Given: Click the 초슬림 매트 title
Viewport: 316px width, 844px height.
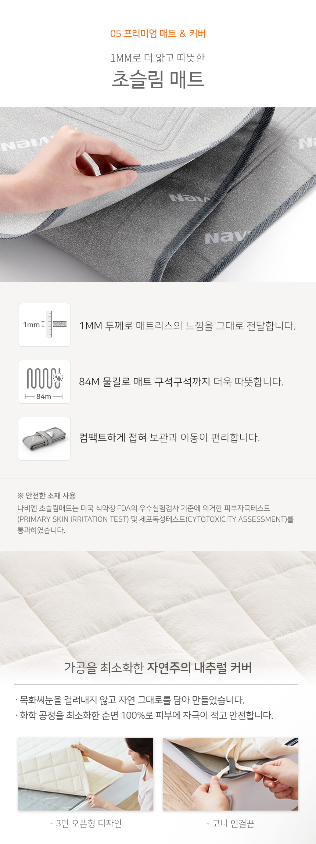Looking at the screenshot, I should (x=158, y=79).
